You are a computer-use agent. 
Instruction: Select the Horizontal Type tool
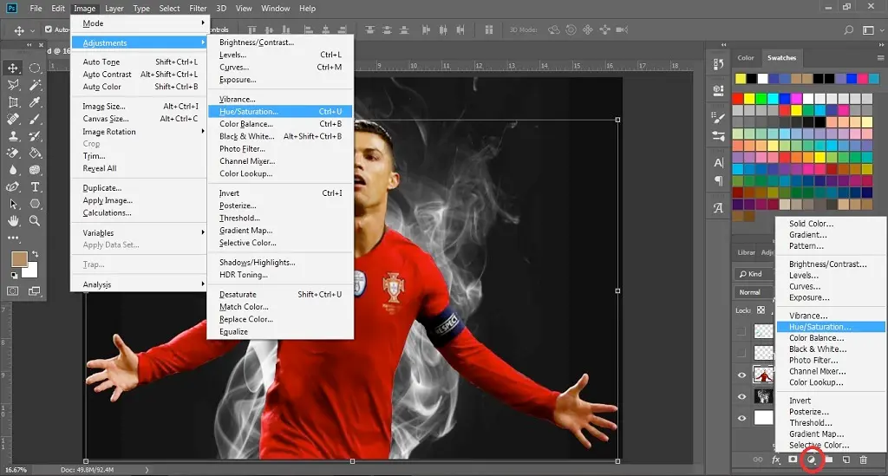35,186
